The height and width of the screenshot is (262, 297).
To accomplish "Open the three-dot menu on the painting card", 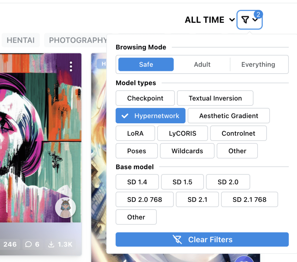I will pos(71,67).
